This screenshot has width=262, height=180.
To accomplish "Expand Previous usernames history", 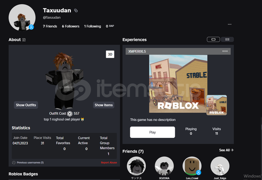I will pos(28,162).
